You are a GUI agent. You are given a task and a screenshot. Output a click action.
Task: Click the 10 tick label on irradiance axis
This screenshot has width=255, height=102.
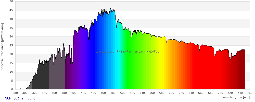click(11, 72)
